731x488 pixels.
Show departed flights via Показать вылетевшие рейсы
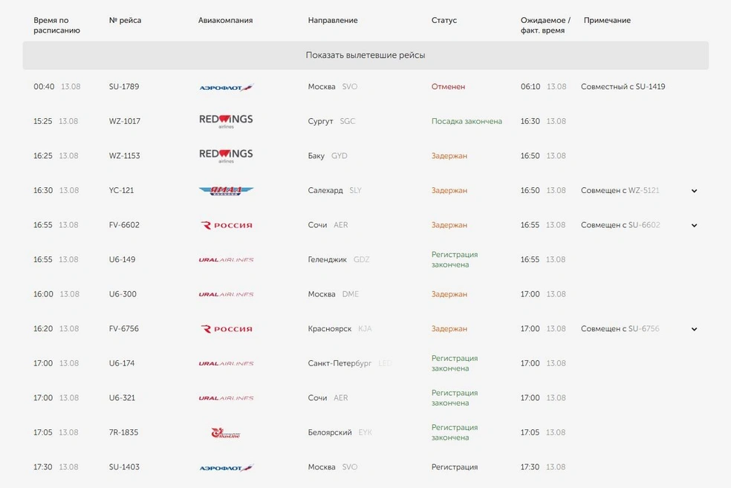[x=365, y=55]
